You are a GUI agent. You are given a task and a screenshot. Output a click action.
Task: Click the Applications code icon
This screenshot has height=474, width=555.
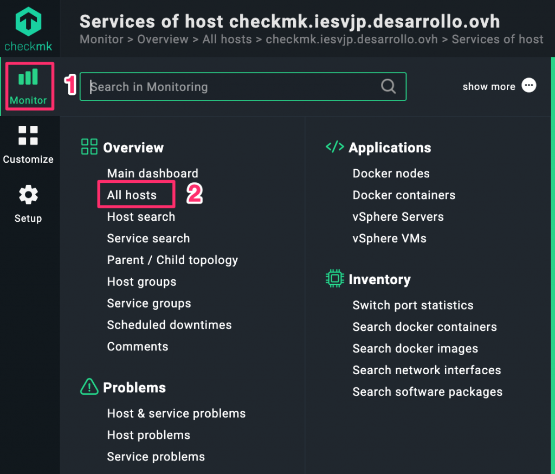tap(334, 147)
